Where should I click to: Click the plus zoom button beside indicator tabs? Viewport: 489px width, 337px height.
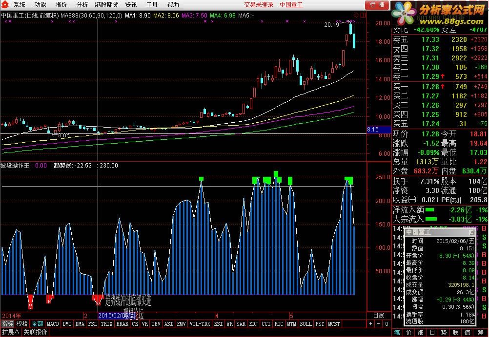370,324
